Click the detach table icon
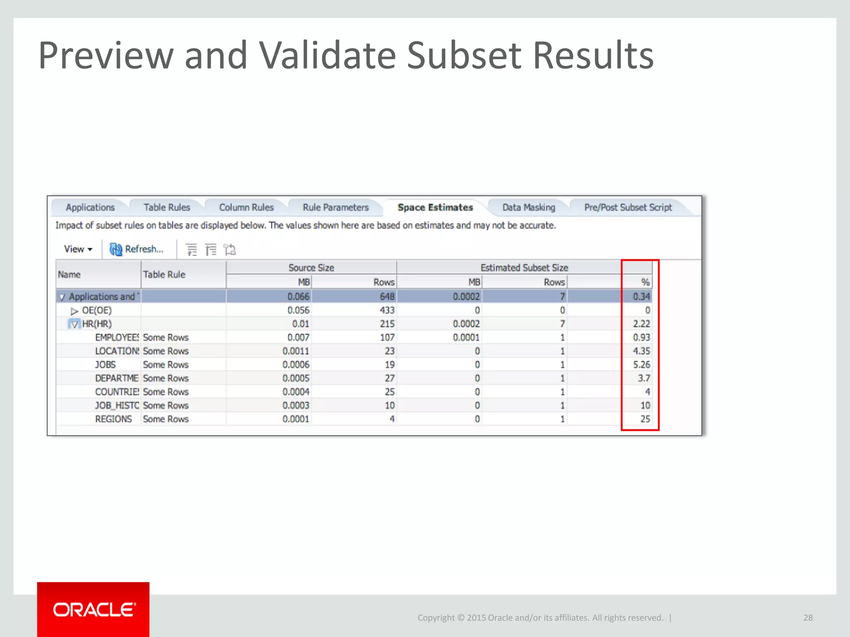This screenshot has height=637, width=850. (230, 250)
